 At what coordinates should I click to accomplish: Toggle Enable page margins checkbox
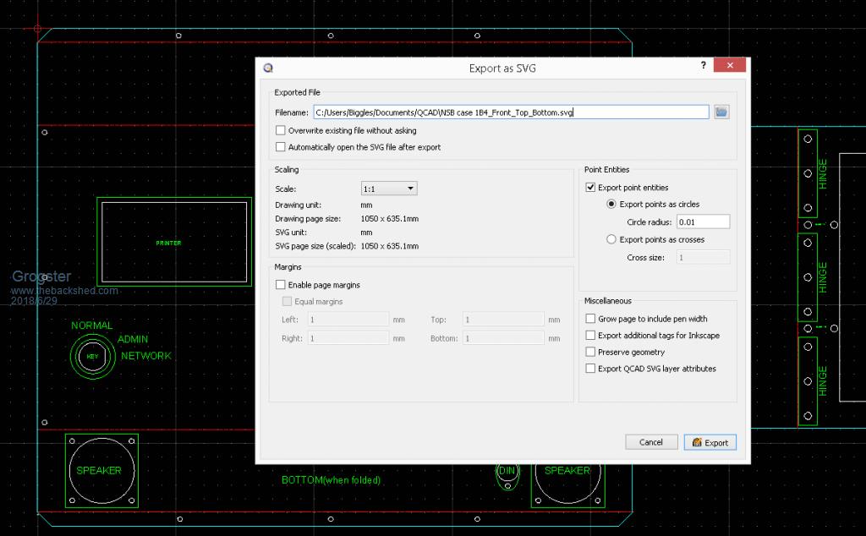click(x=281, y=284)
